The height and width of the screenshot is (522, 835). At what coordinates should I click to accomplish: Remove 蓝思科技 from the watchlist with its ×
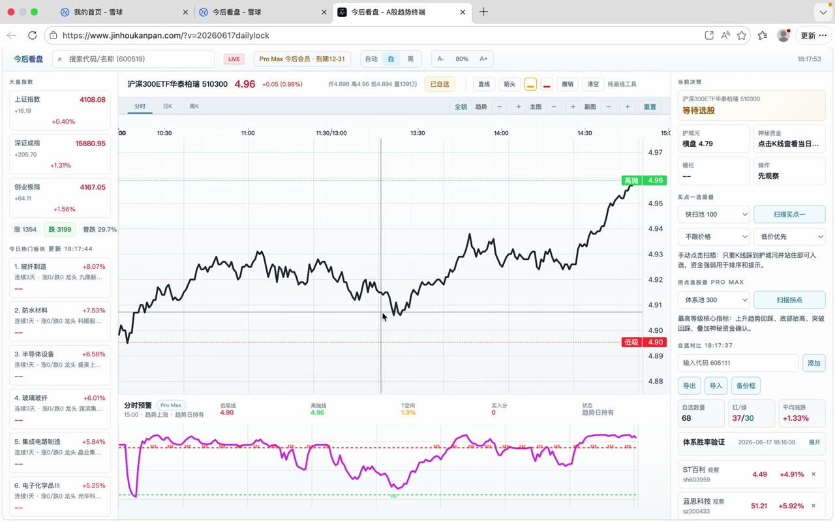[x=813, y=506]
